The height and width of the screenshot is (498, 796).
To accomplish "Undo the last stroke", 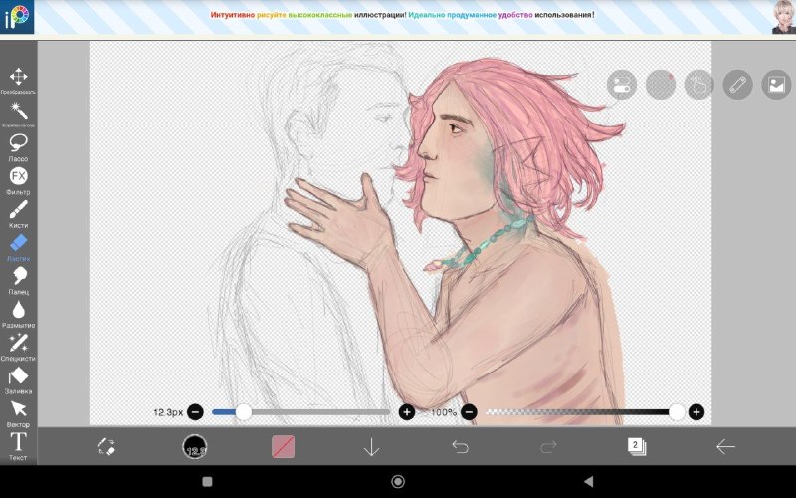I will (x=460, y=446).
